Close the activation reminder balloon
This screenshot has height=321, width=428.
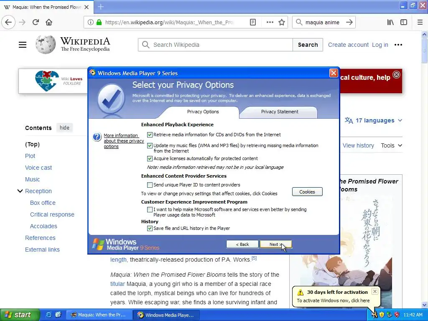pyautogui.click(x=375, y=291)
